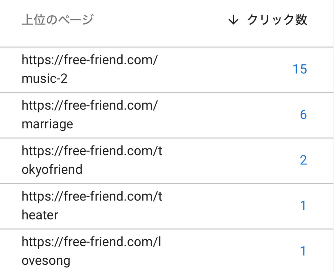Select the text 'music-2' in first row
The image size is (334, 272).
point(44,78)
